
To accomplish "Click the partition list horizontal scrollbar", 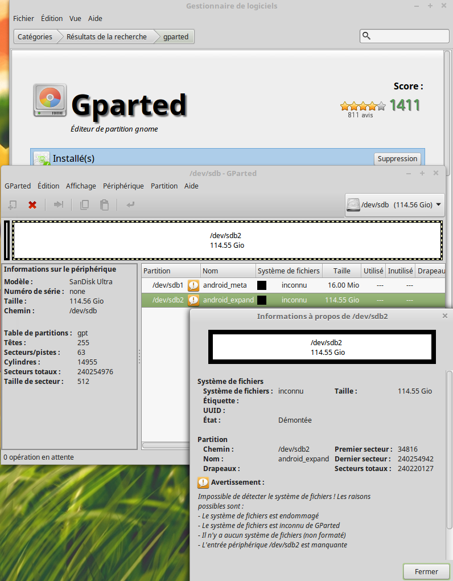I will pos(166,445).
